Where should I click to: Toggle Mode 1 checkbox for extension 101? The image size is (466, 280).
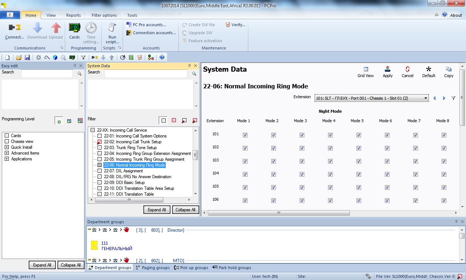245,135
